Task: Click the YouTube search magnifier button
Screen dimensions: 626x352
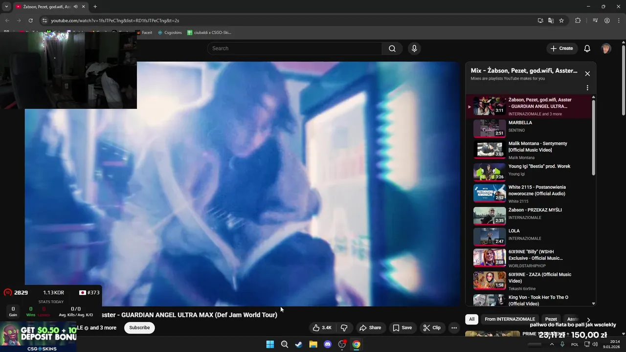Action: (392, 48)
